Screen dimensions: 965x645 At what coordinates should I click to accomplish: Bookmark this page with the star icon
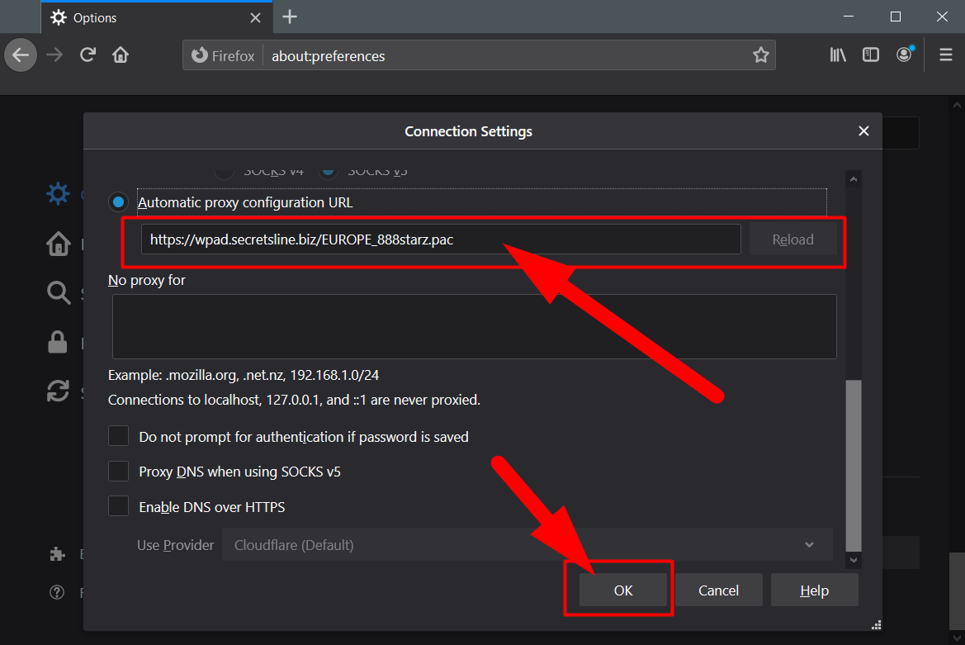click(x=760, y=55)
